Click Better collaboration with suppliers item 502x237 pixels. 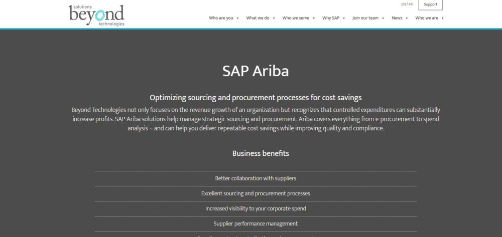coord(256,178)
